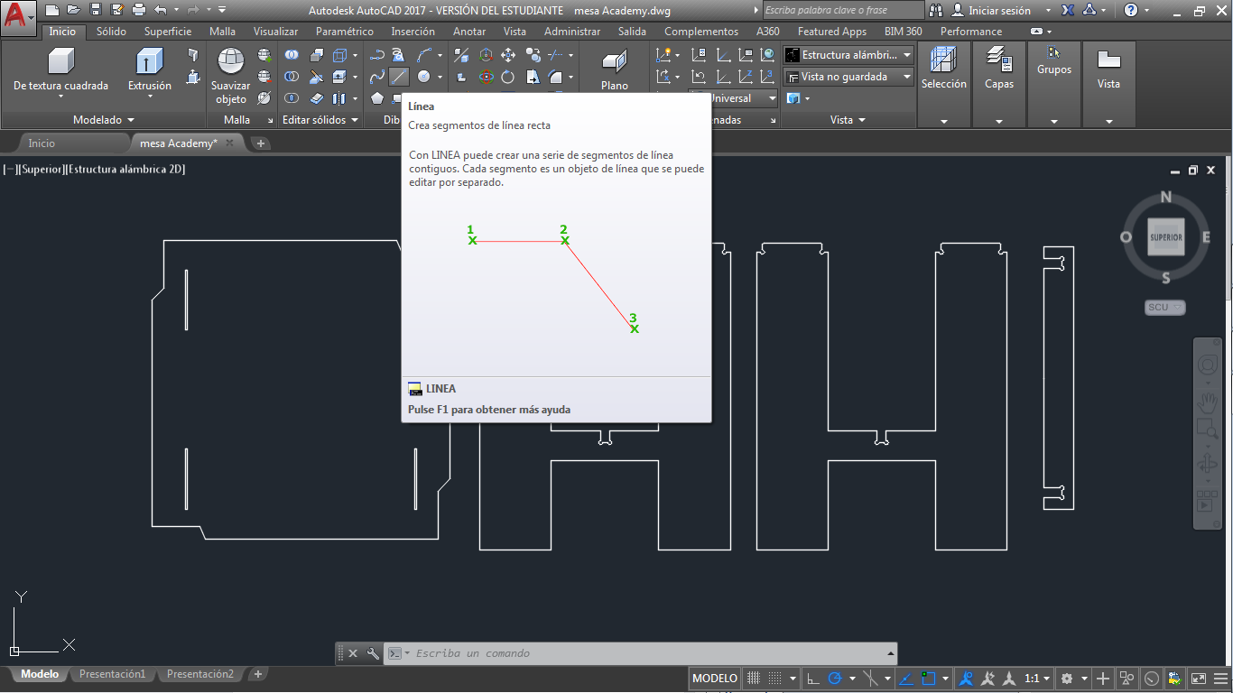
Task: Click the Plano section icon
Action: click(x=615, y=61)
